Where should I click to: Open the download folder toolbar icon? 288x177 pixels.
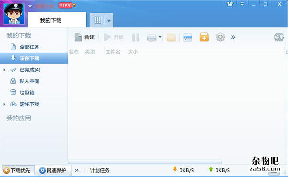click(x=171, y=37)
